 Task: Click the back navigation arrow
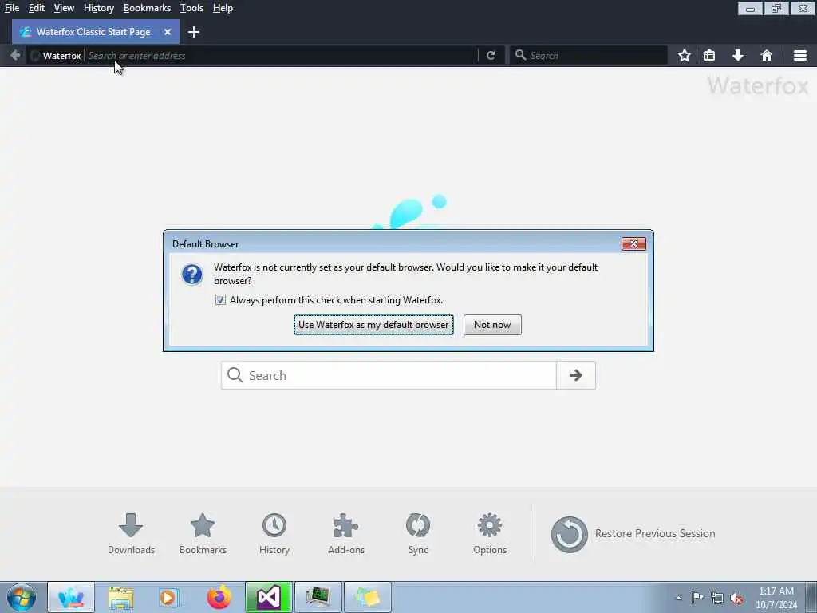(x=15, y=55)
